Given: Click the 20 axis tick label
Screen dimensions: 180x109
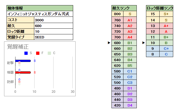Looking at the screenshot, I should click(x=53, y=91).
